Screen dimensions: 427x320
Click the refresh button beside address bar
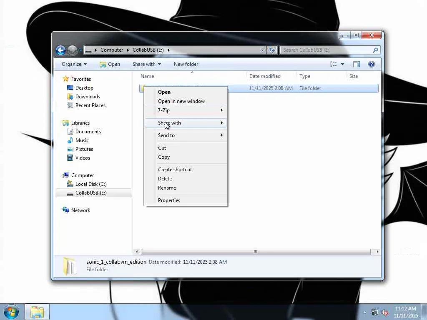click(272, 50)
